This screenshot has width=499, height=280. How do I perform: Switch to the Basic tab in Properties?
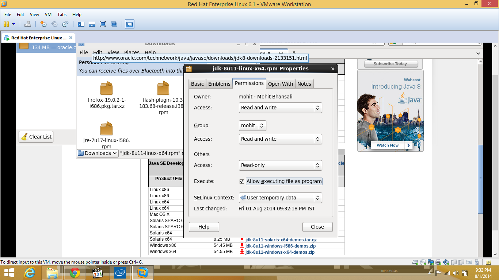tap(197, 84)
